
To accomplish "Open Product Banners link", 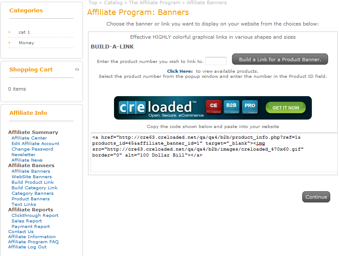I will 31,199.
